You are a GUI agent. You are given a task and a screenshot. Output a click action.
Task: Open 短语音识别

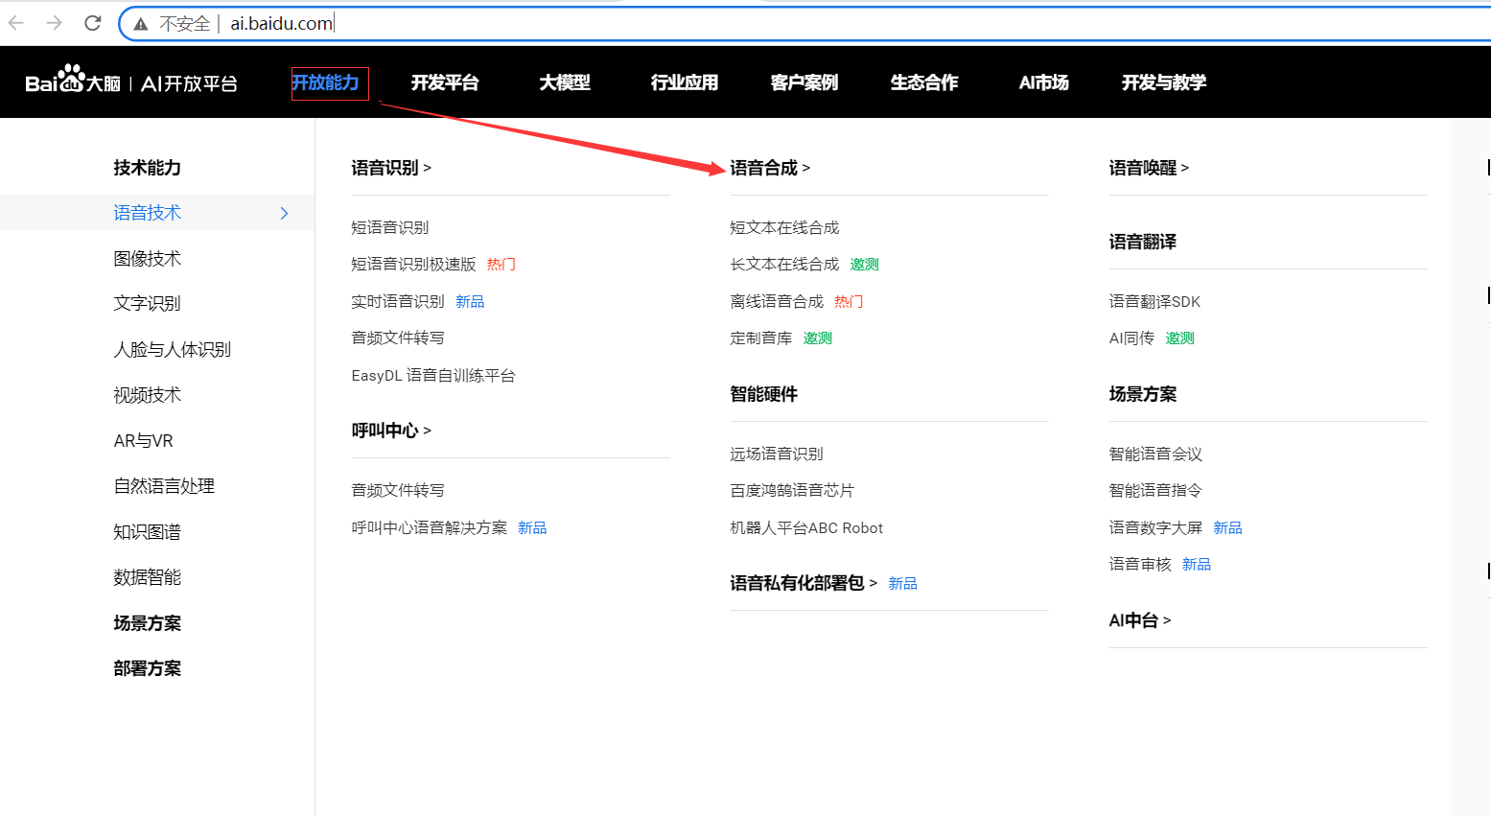(389, 227)
